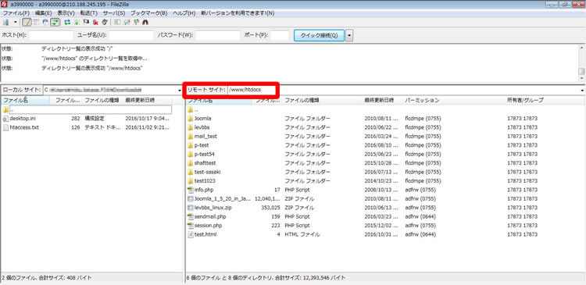Select the levbbs folder icon
The height and width of the screenshot is (285, 586).
point(191,127)
